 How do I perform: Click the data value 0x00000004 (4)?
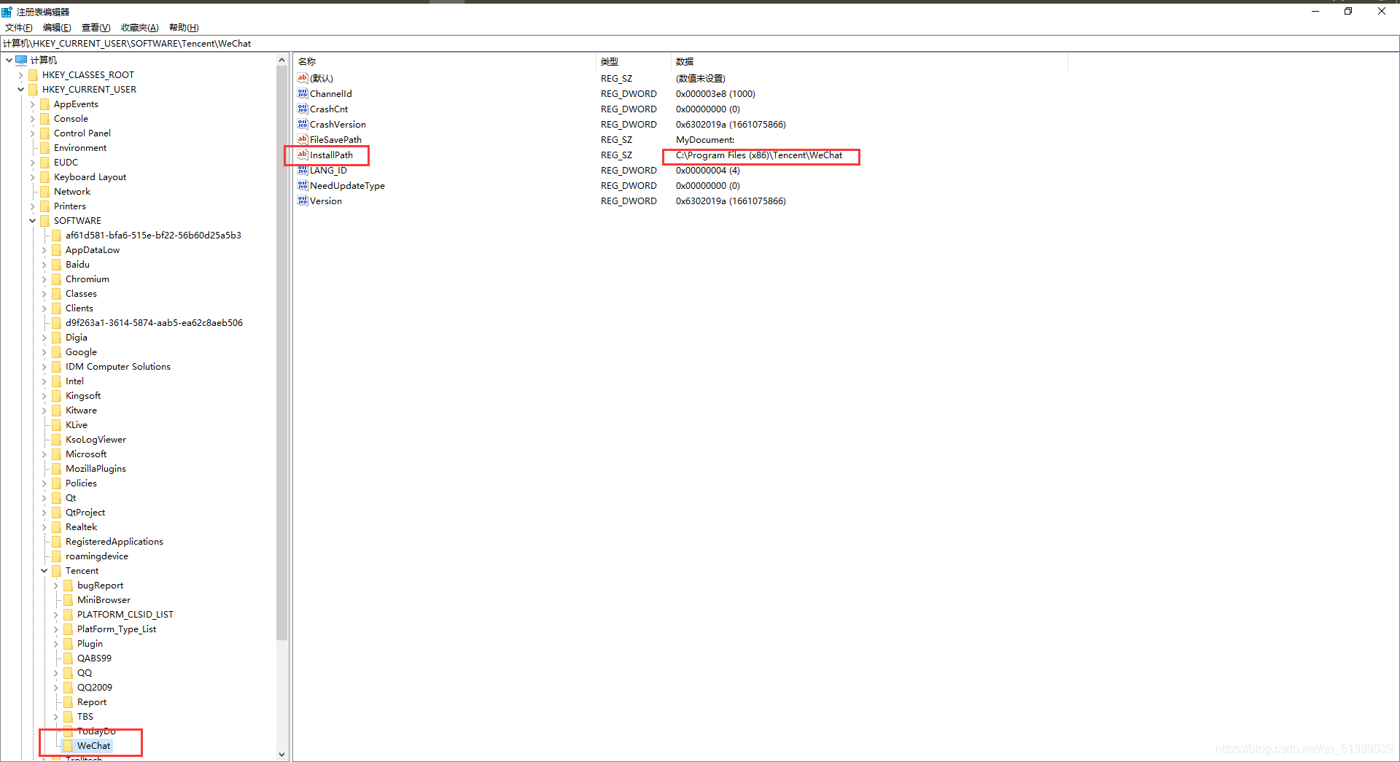[707, 170]
